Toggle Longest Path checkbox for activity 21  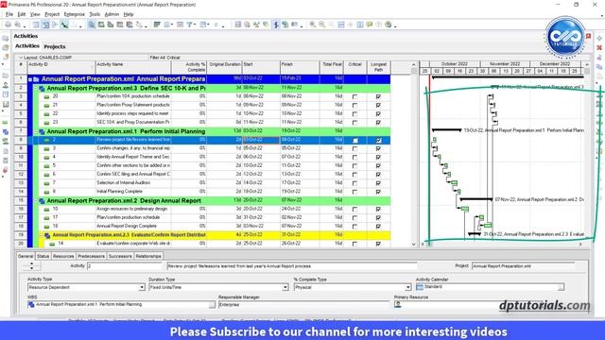[378, 105]
